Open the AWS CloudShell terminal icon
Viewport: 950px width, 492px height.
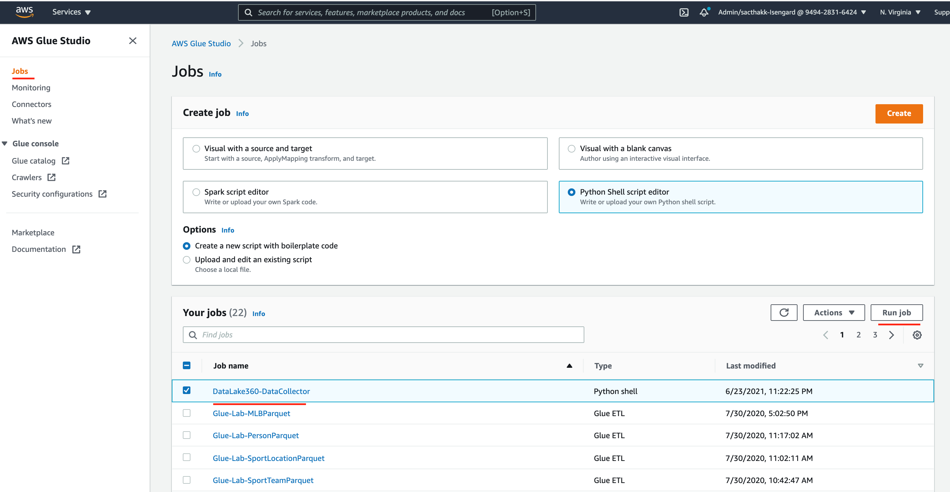(684, 12)
